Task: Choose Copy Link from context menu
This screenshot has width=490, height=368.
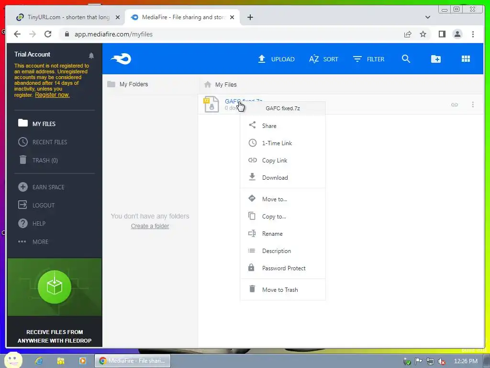Action: [282, 160]
